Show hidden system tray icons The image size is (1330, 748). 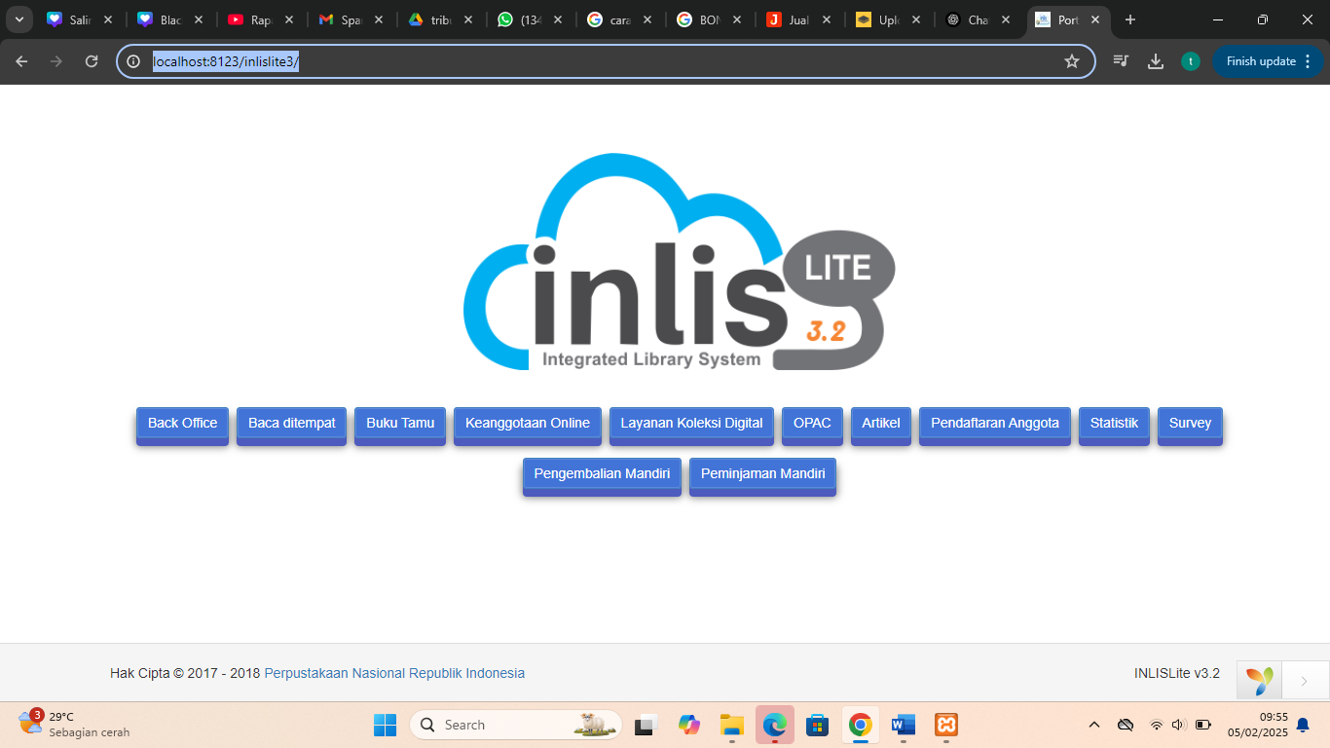coord(1094,725)
